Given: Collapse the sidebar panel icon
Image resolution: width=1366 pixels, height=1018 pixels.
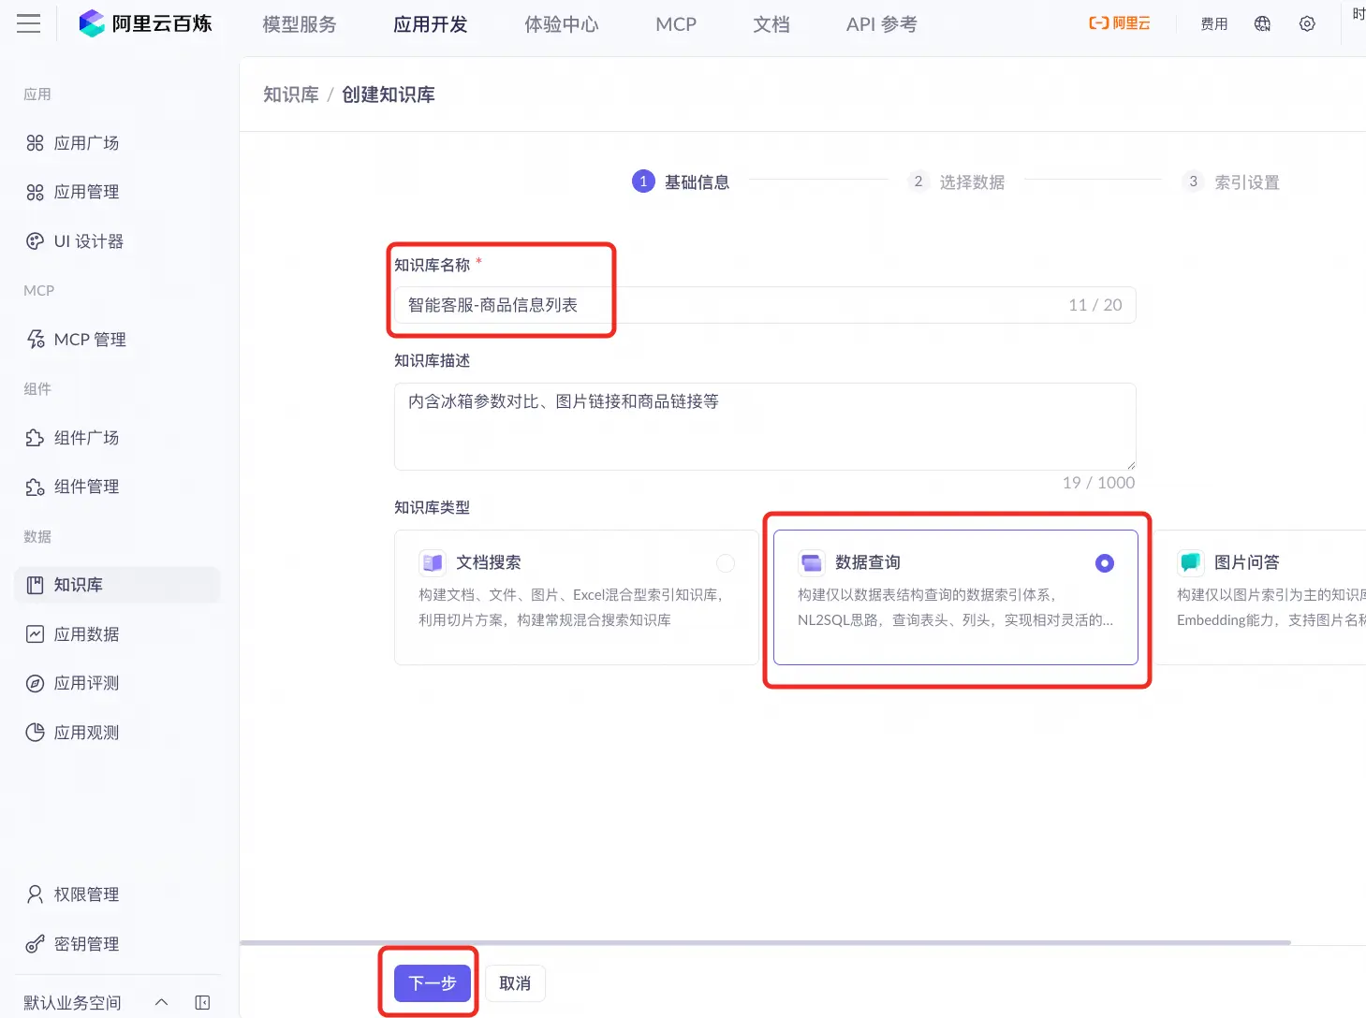Looking at the screenshot, I should click(x=202, y=1003).
